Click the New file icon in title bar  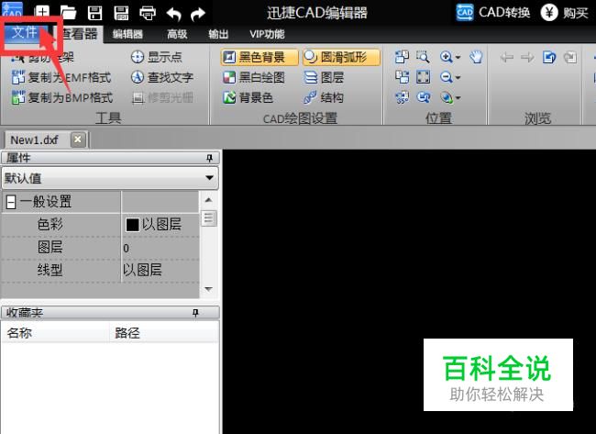pyautogui.click(x=42, y=11)
